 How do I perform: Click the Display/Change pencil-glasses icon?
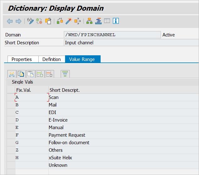(30, 21)
